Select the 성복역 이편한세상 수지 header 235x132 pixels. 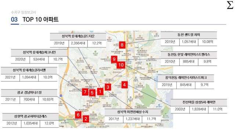coord(133,112)
